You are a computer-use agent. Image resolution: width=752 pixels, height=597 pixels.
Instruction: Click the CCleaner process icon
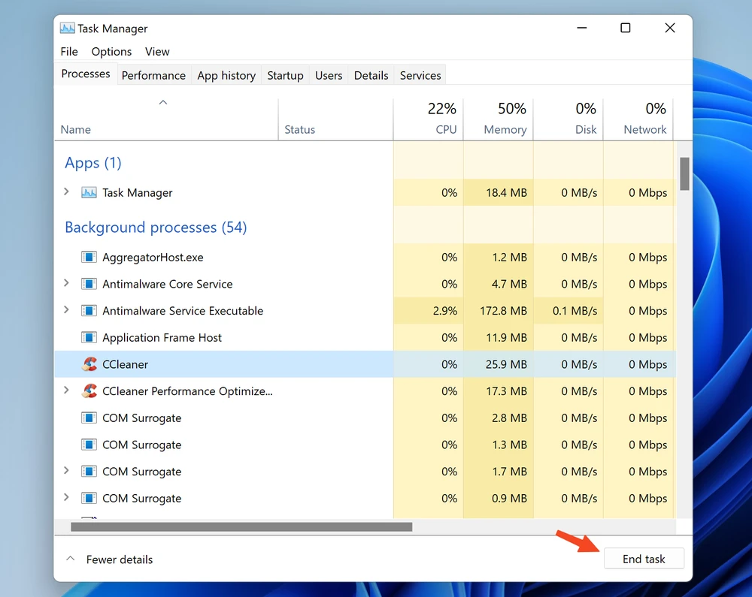(89, 364)
